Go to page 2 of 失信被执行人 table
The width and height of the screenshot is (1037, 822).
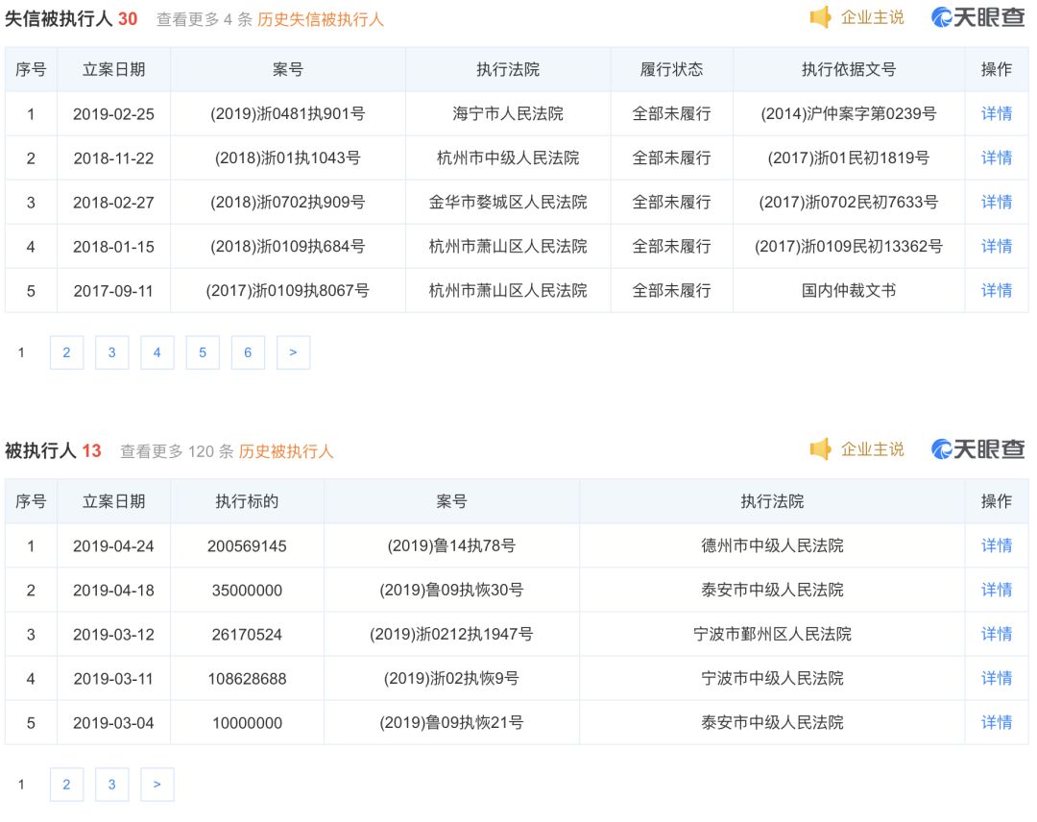coord(67,352)
